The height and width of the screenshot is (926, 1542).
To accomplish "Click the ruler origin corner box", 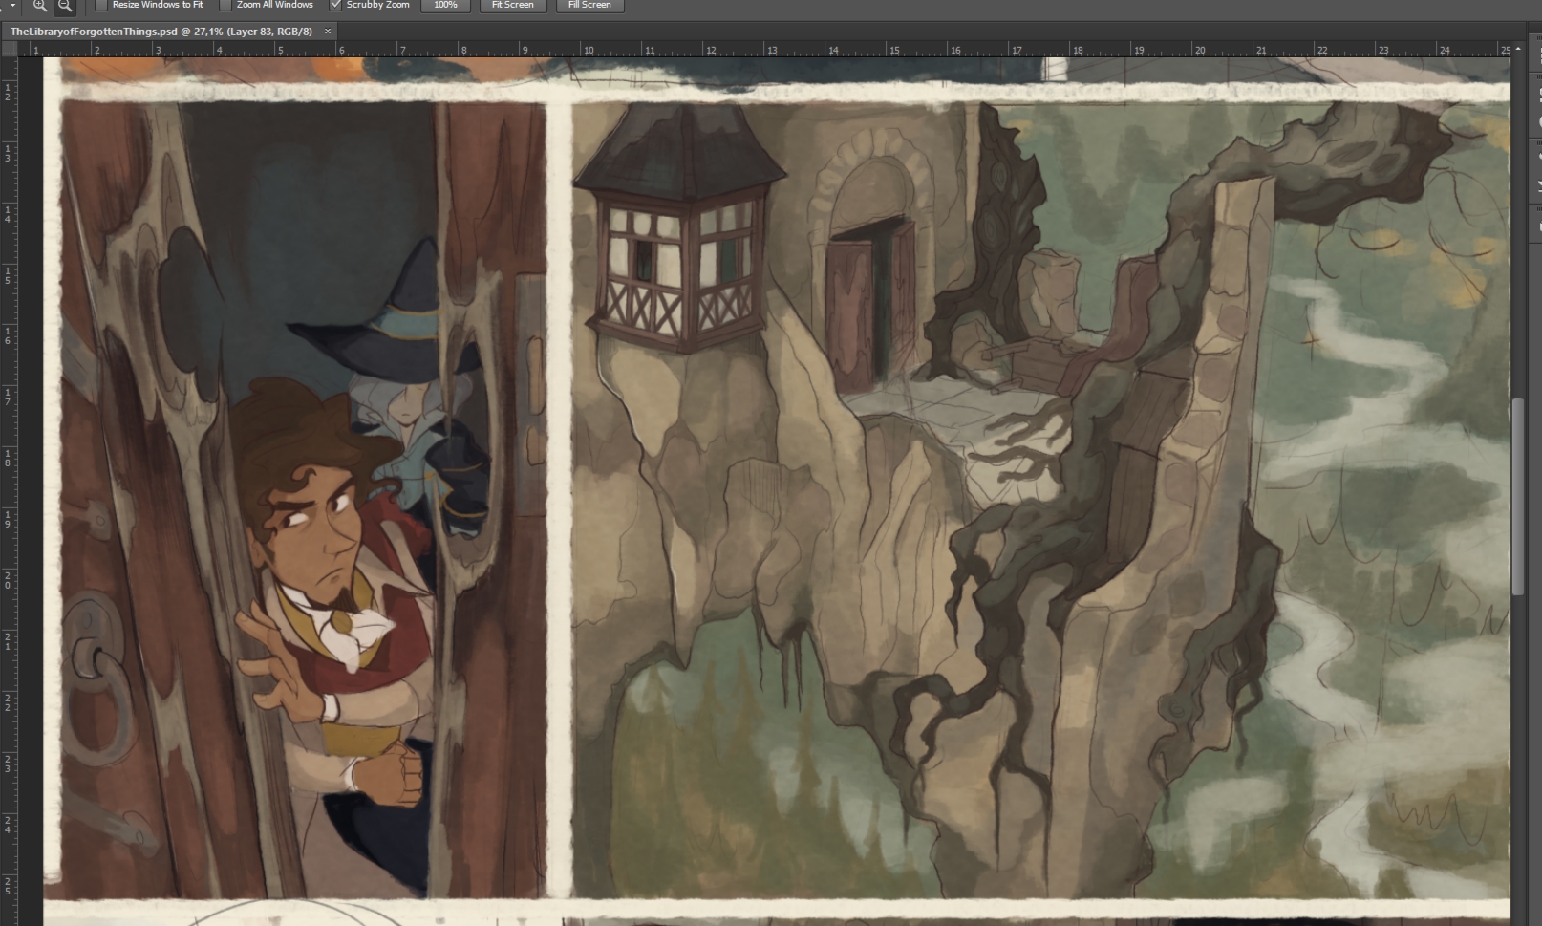I will click(9, 49).
